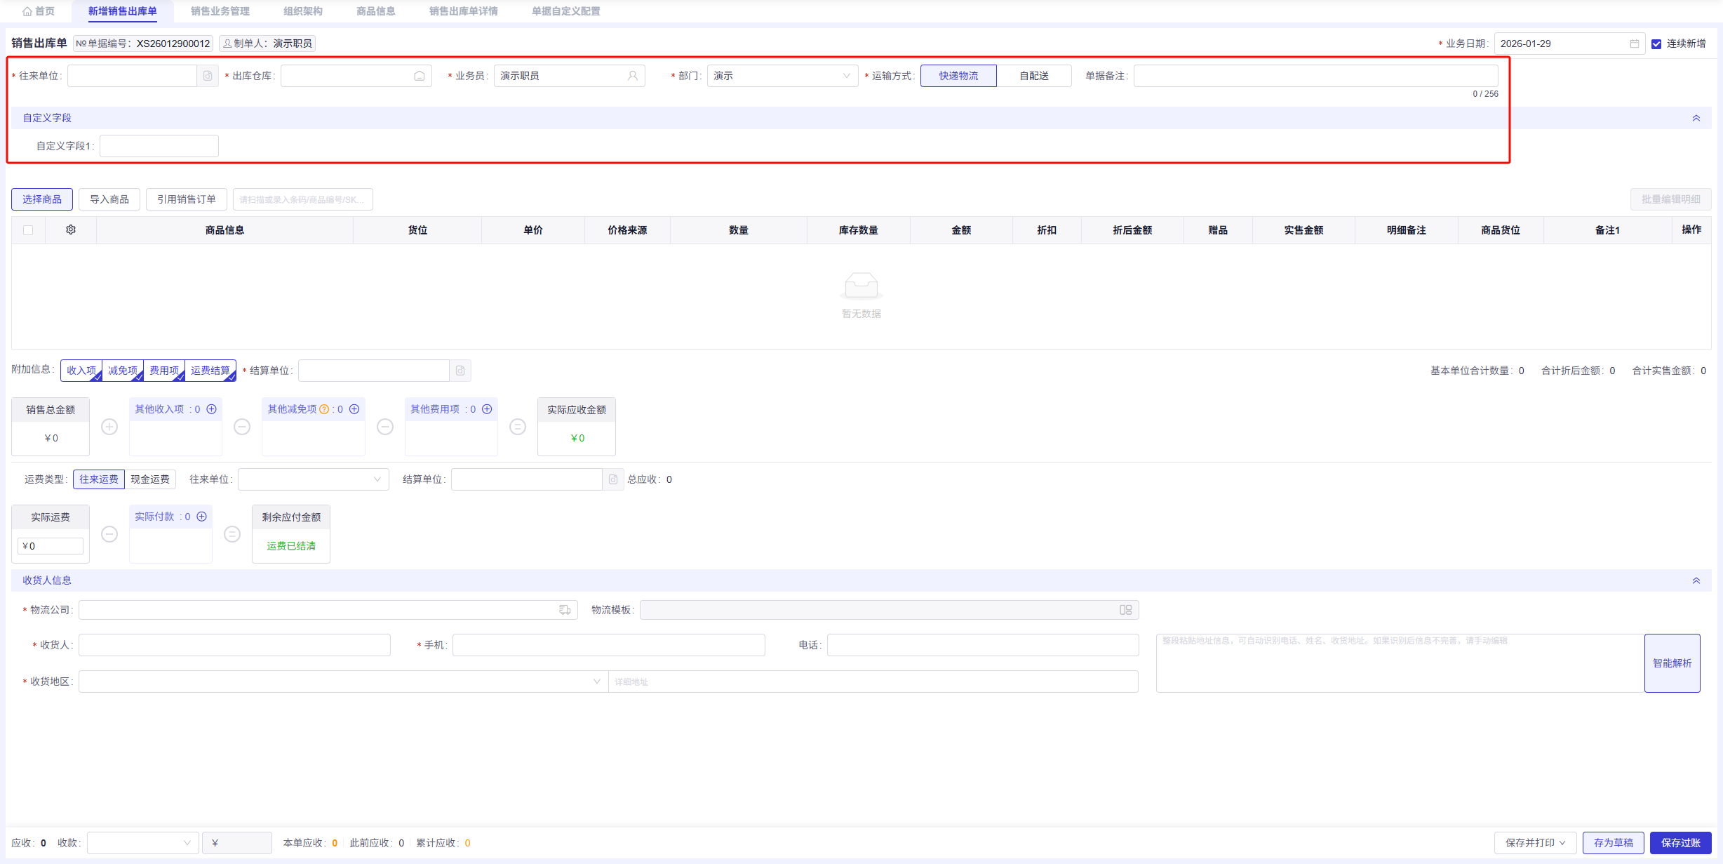Toggle the 费用项 additional info option
1723x864 pixels.
coord(164,371)
